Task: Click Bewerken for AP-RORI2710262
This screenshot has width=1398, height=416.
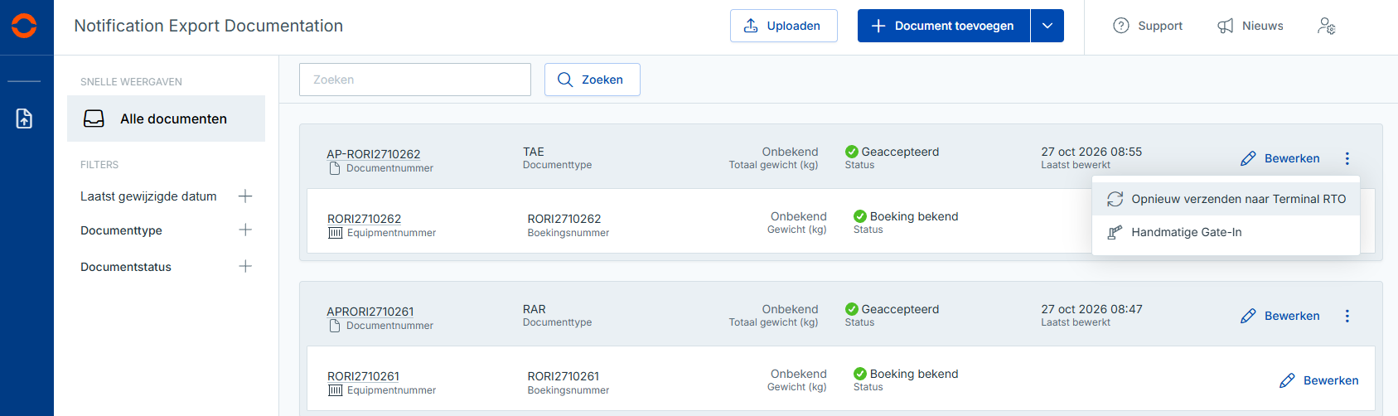Action: [1280, 158]
